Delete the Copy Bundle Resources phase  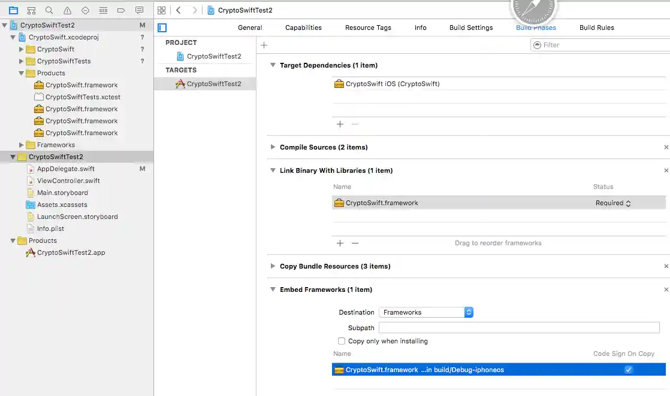(x=666, y=266)
